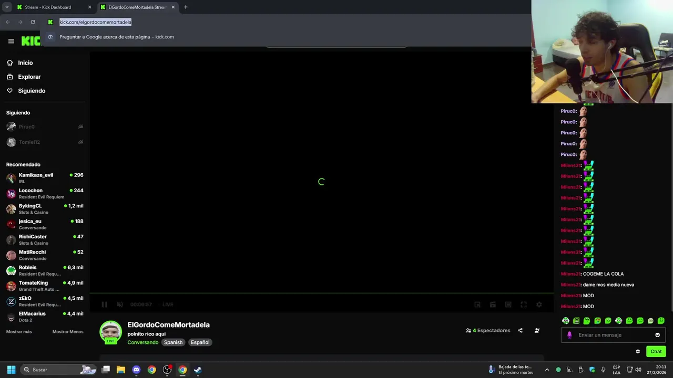Open OBS Studio from taskbar
The image size is (673, 378).
167,370
